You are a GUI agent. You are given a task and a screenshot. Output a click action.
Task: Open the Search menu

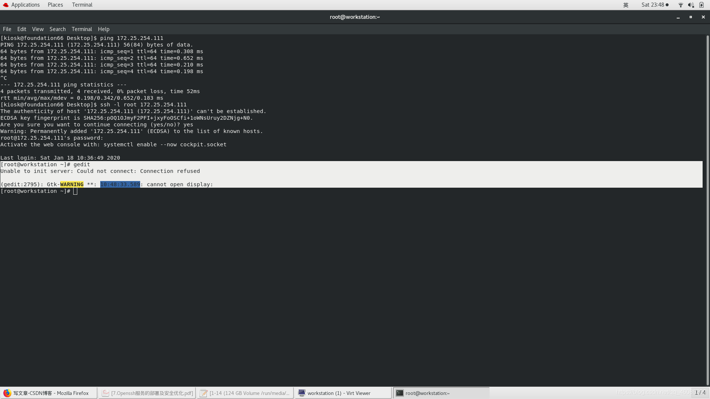coord(58,29)
